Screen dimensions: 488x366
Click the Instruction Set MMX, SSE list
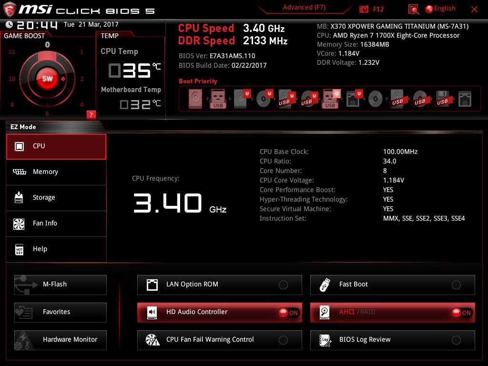point(424,218)
